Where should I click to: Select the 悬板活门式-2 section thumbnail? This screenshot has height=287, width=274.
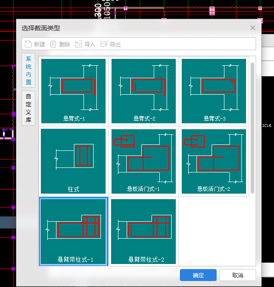coord(214,161)
